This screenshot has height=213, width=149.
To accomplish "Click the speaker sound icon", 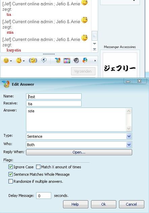I will tap(76, 60).
